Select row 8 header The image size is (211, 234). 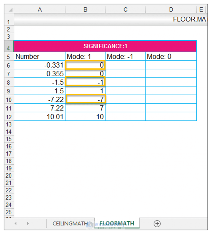[x=9, y=82]
